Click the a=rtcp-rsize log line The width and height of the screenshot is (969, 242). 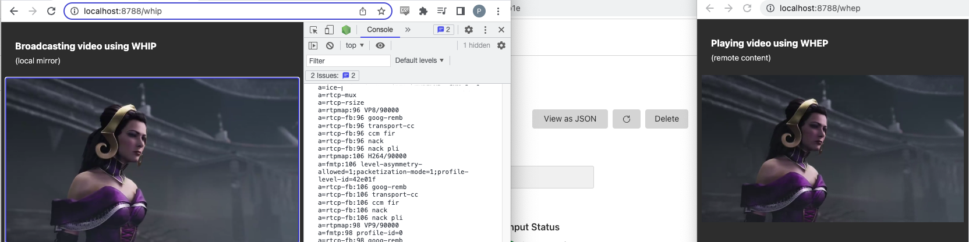point(341,103)
